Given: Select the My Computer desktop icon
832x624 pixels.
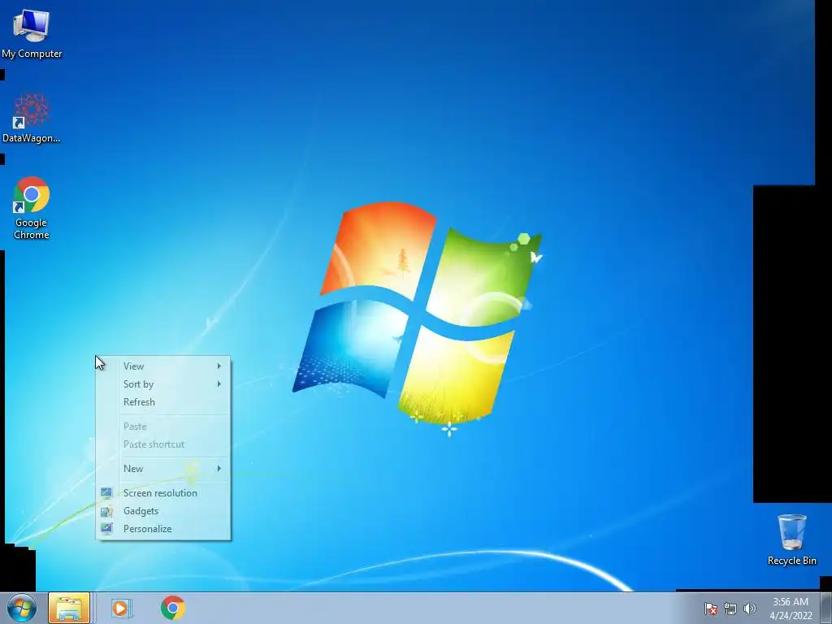Looking at the screenshot, I should coord(32,34).
